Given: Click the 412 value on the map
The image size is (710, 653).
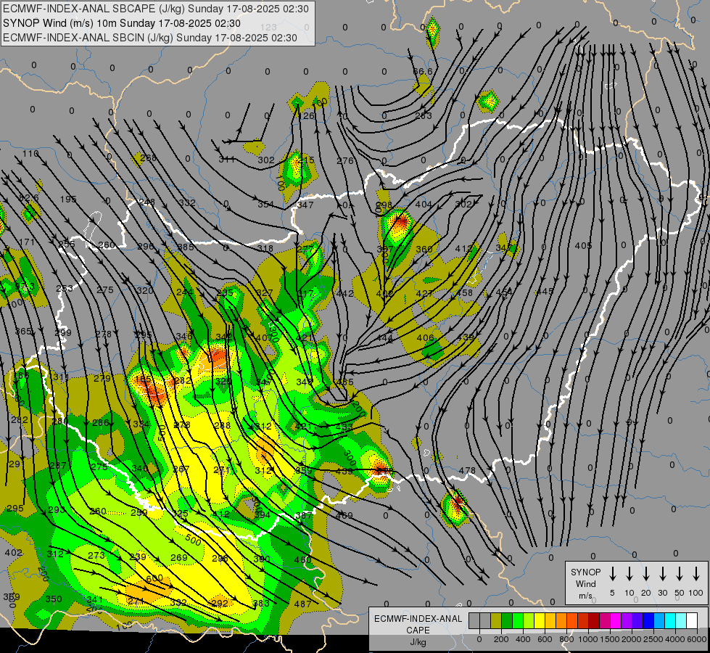Looking at the screenshot, I should tap(221, 514).
